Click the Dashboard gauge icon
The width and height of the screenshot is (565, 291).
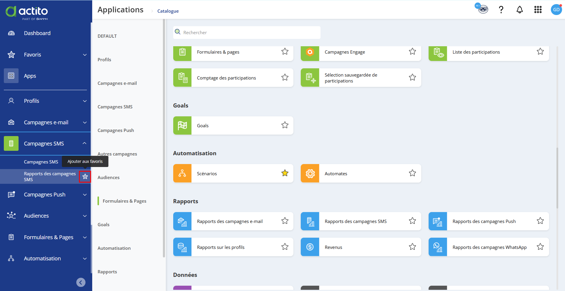pos(11,33)
